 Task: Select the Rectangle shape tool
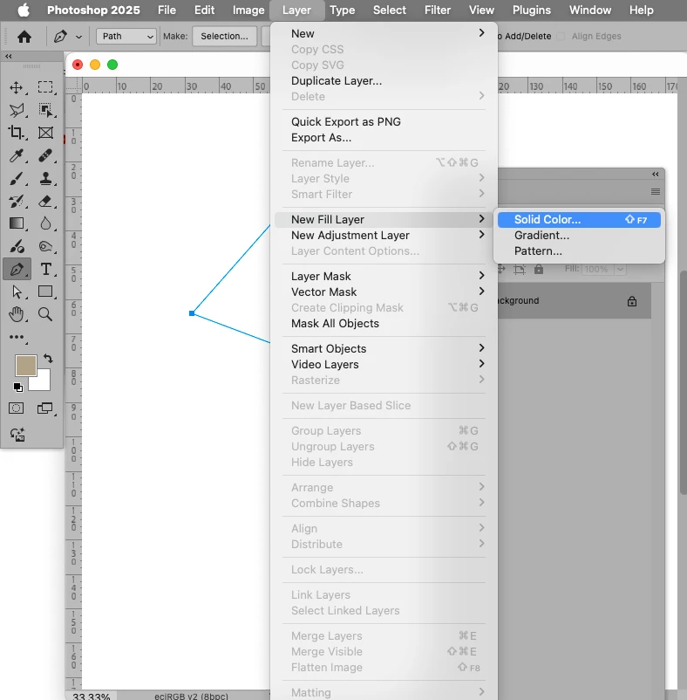pyautogui.click(x=45, y=292)
